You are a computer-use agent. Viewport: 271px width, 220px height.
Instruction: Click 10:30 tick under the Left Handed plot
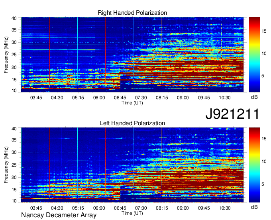tap(225, 208)
